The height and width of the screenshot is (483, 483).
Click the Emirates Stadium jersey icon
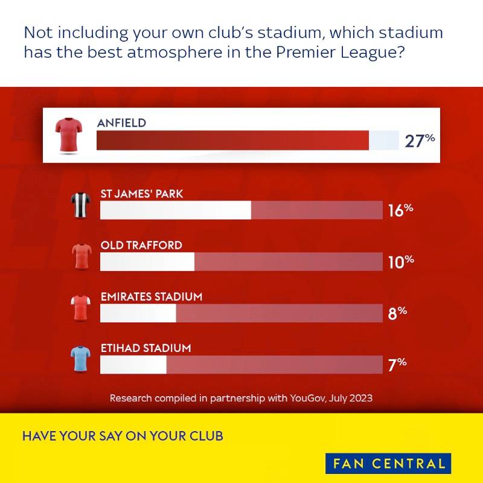point(80,309)
